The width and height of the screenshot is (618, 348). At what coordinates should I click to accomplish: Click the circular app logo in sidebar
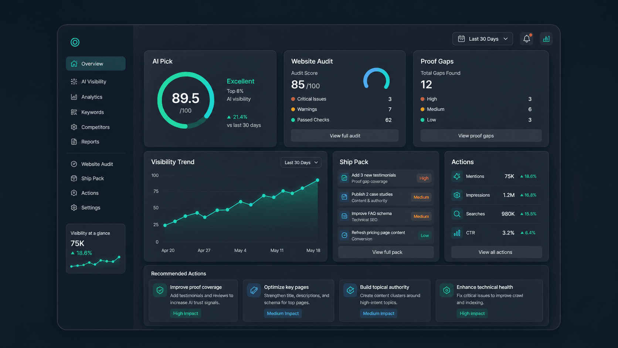pos(75,42)
